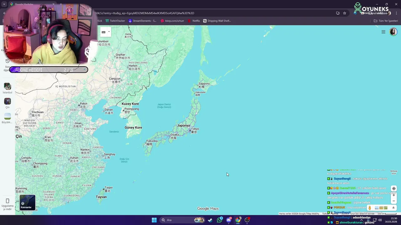
Task: Click the Şanghay city label
Action: tap(109, 156)
